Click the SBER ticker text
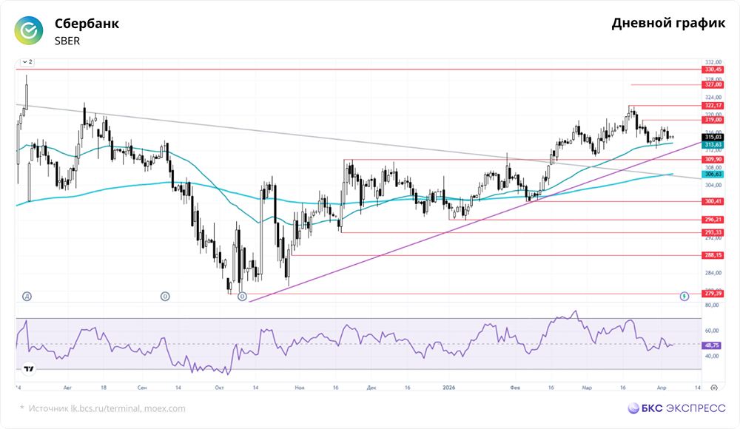The image size is (740, 429). (67, 41)
